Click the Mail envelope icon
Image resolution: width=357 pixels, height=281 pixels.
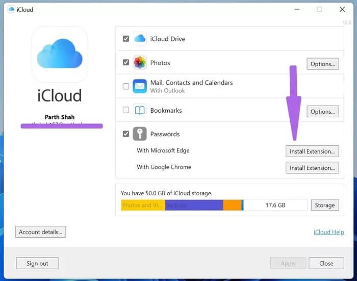coord(140,86)
